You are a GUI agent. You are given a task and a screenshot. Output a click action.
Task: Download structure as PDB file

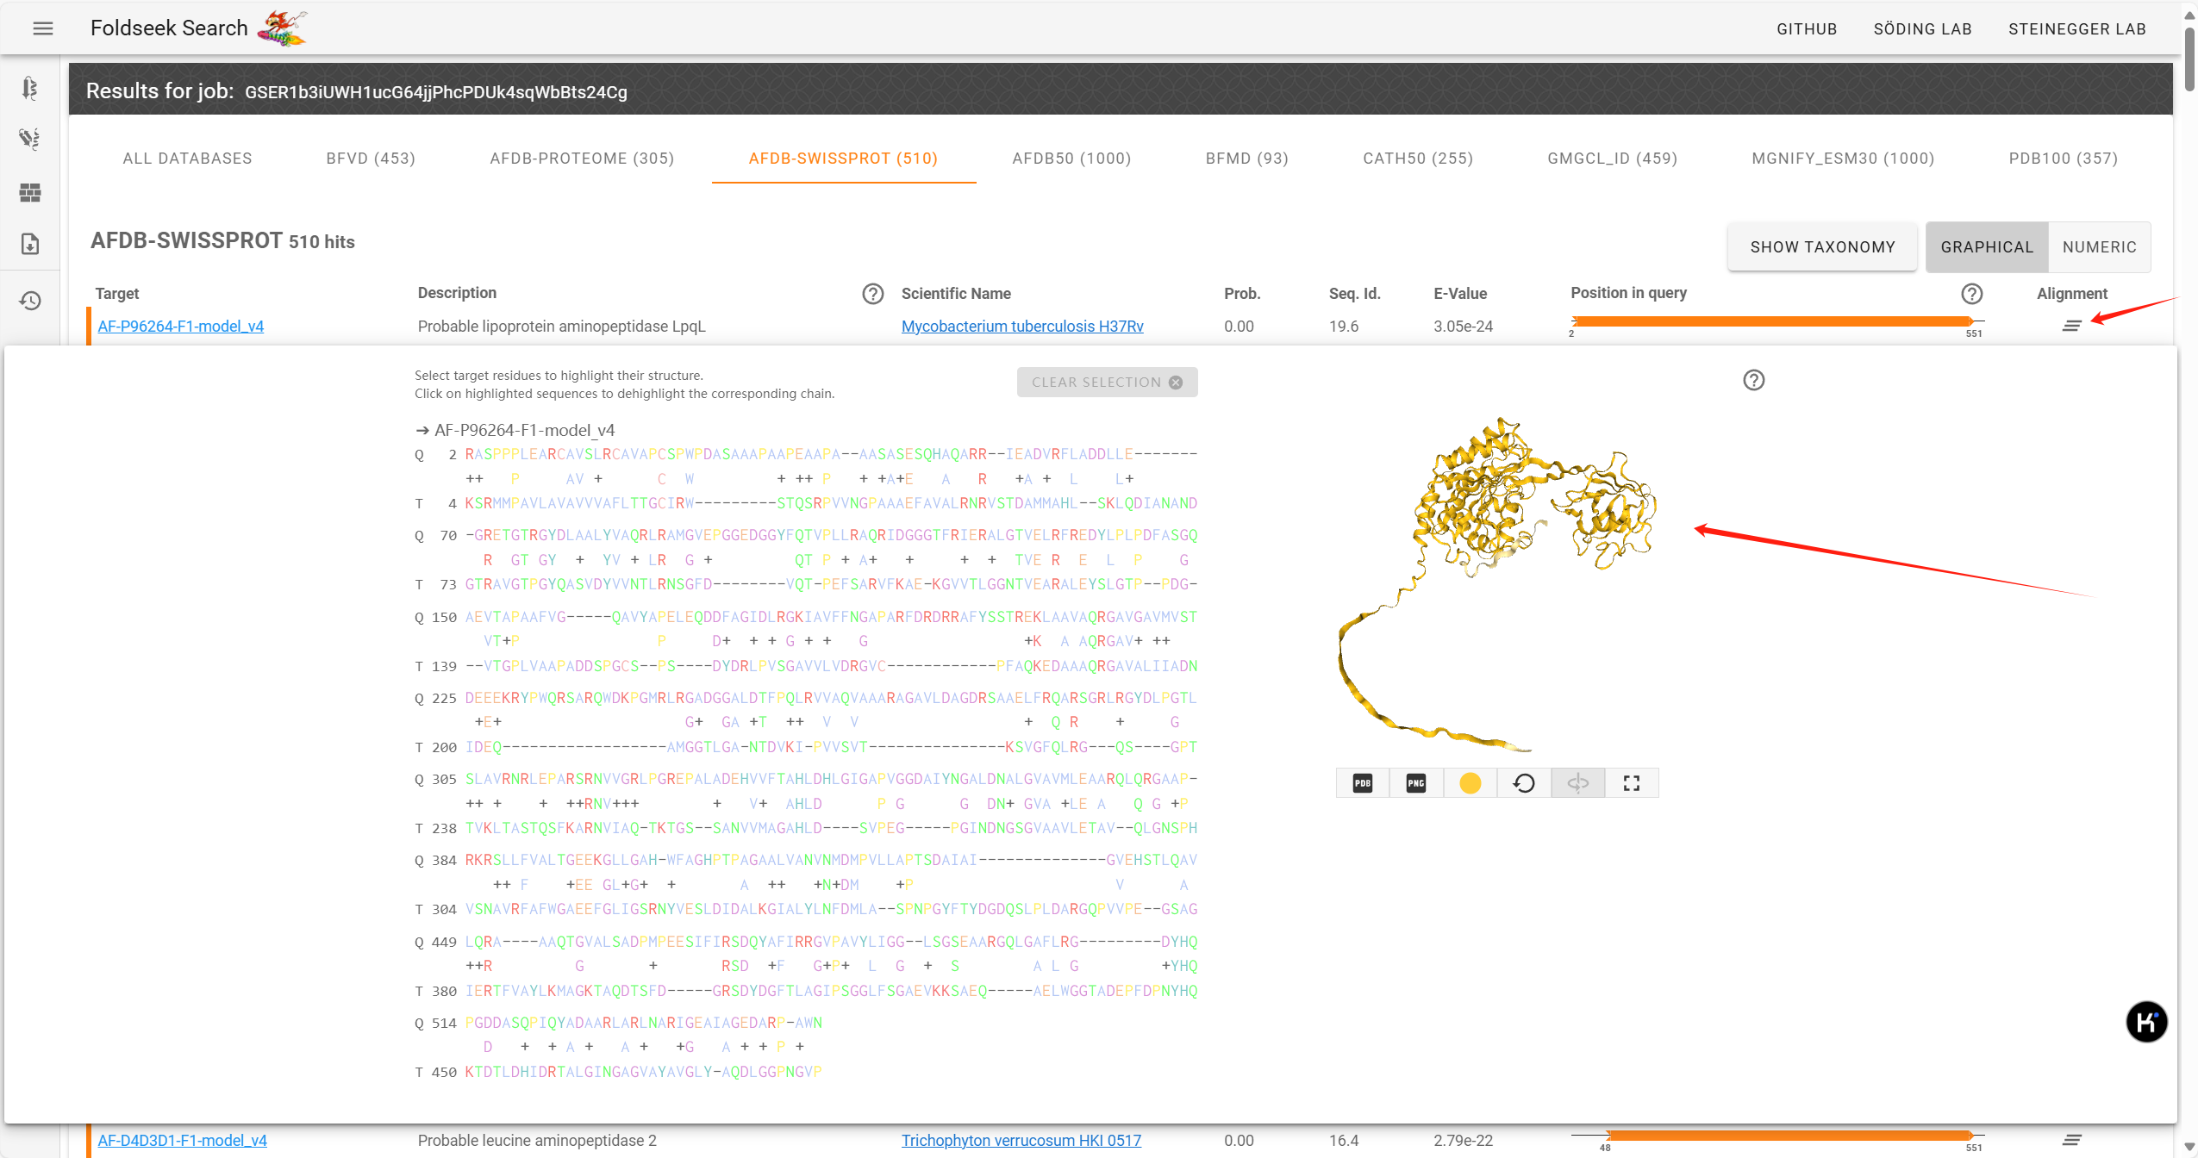(x=1362, y=783)
